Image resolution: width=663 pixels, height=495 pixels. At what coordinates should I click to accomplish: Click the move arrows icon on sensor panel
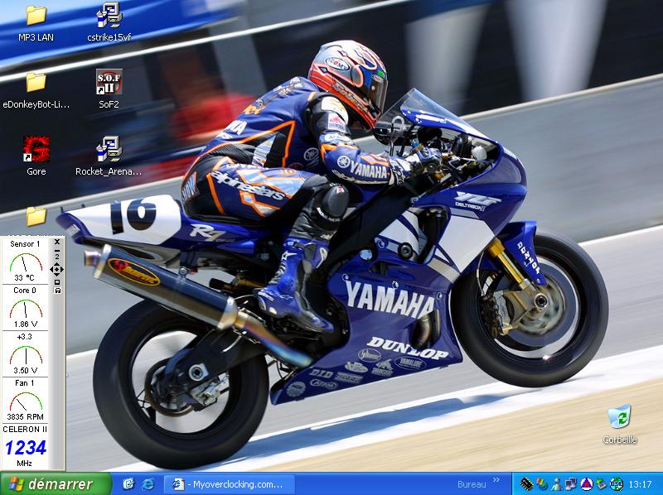(57, 269)
